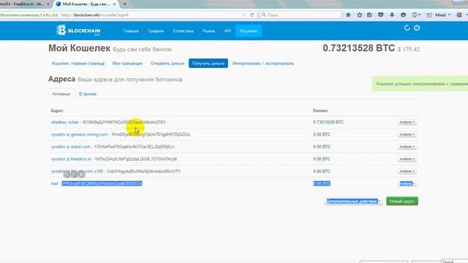
Task: Click the 0.73213528 BTC total balance
Action: point(358,48)
